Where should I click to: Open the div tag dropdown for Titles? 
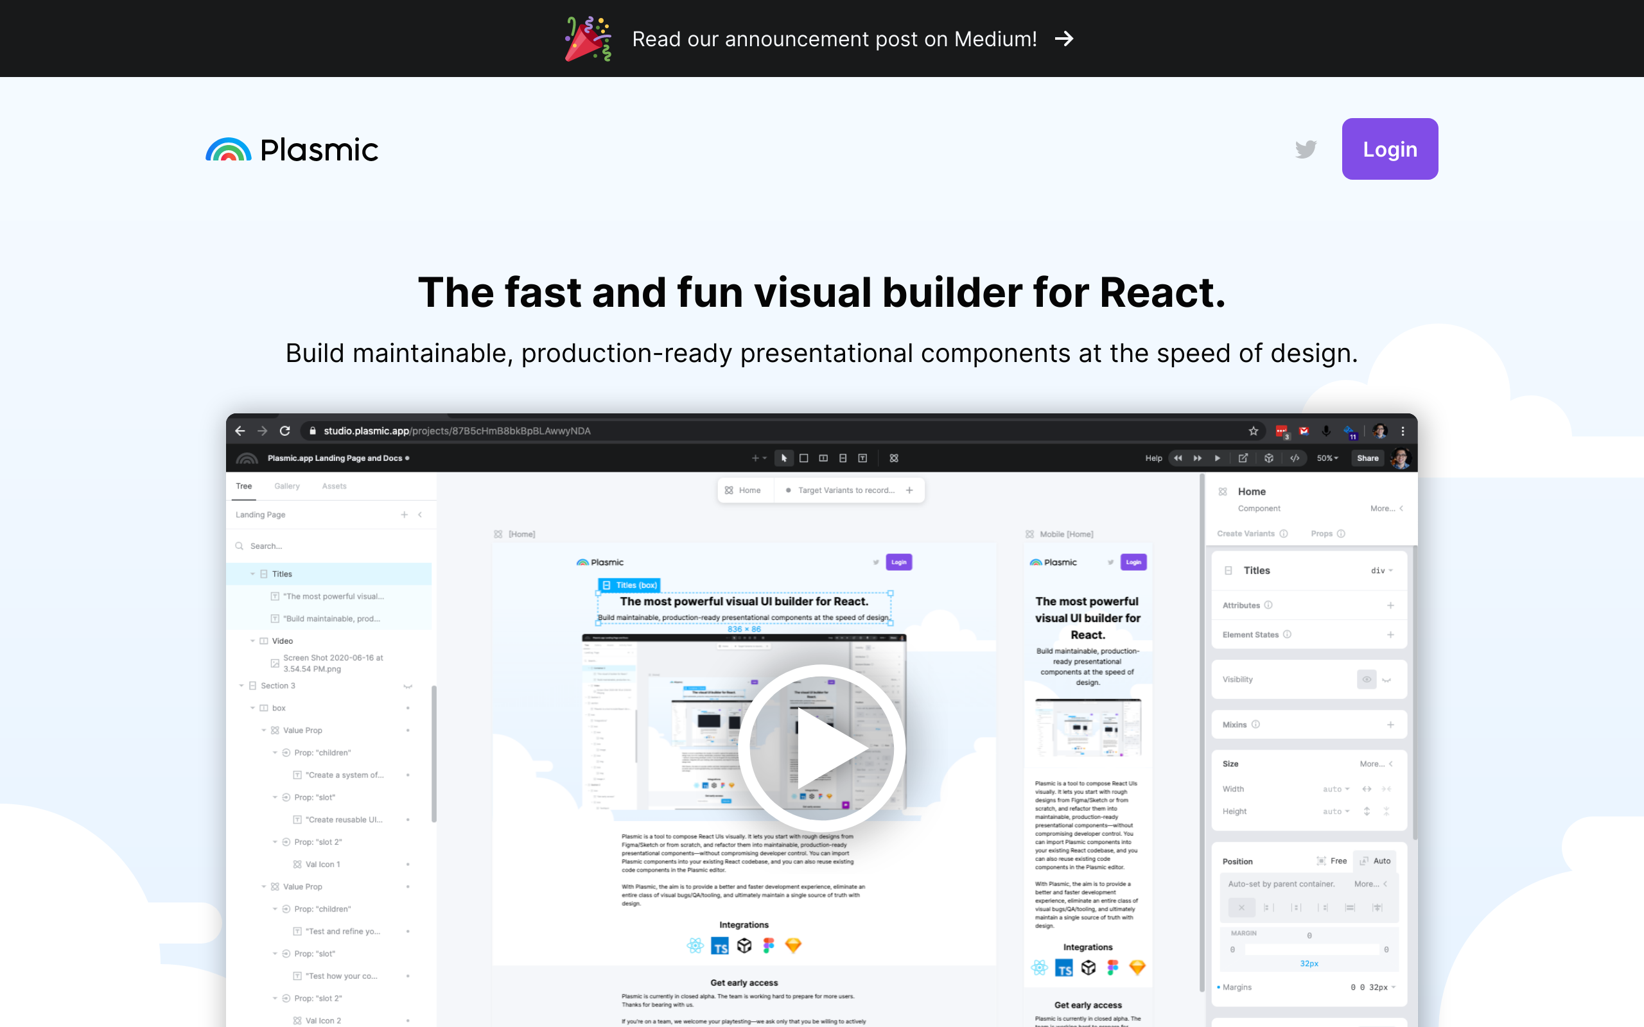tap(1381, 571)
